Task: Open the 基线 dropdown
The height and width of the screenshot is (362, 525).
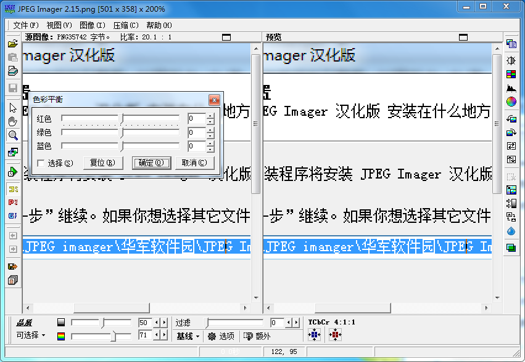Action: pos(188,336)
